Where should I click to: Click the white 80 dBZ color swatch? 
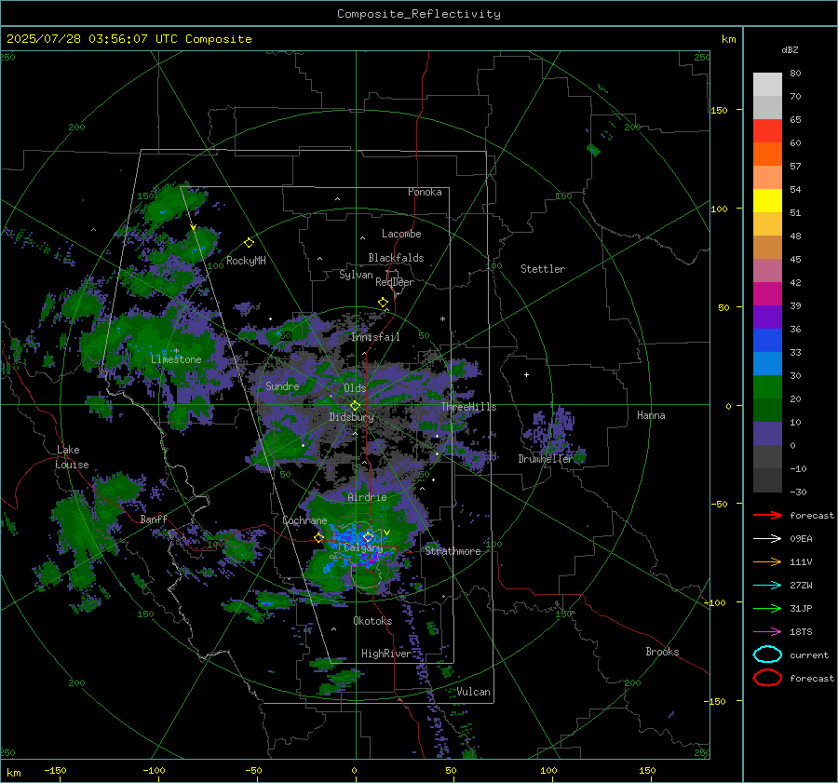pyautogui.click(x=767, y=85)
